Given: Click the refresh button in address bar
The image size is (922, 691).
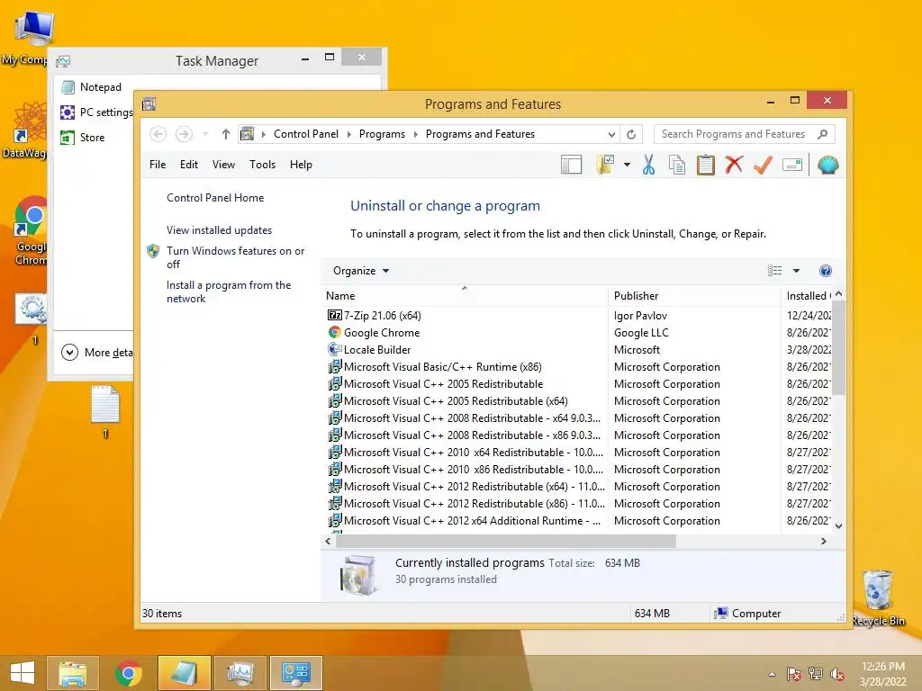Looking at the screenshot, I should pyautogui.click(x=631, y=135).
